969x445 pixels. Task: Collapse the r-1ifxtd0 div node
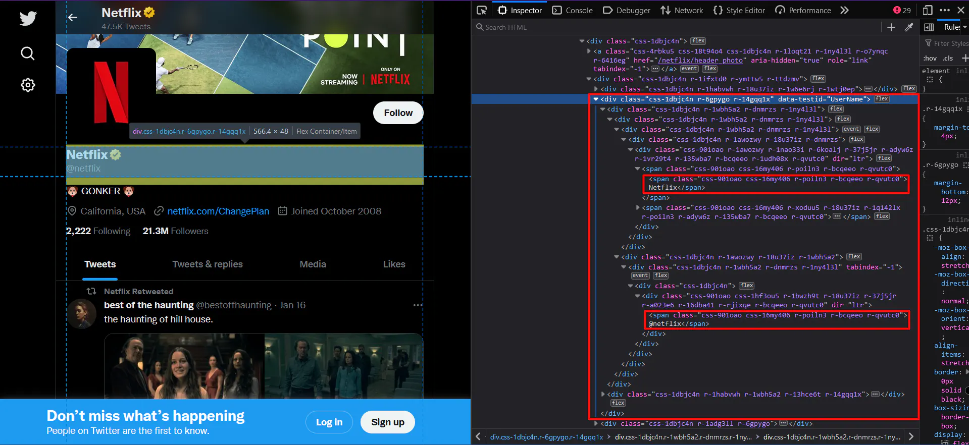(589, 79)
